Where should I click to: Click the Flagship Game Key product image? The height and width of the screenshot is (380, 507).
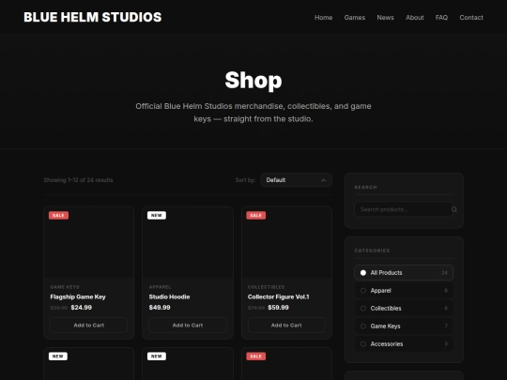click(x=89, y=242)
